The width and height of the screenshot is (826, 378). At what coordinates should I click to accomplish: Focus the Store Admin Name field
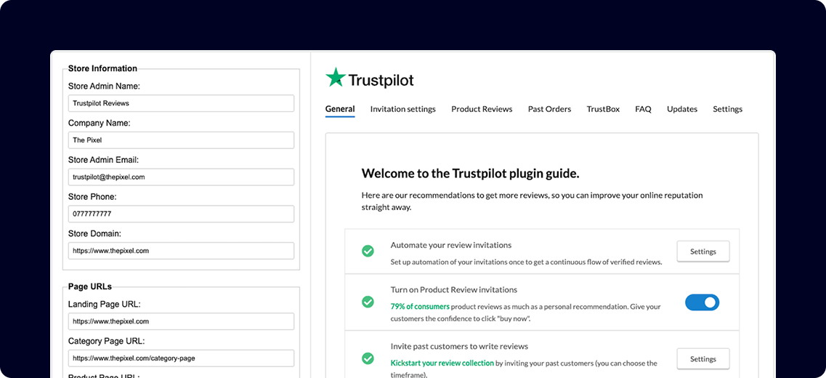[x=181, y=103]
